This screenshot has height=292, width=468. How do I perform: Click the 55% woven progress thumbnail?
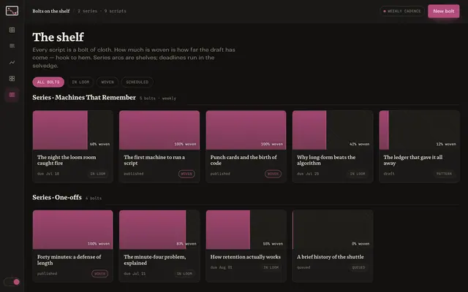pos(246,230)
